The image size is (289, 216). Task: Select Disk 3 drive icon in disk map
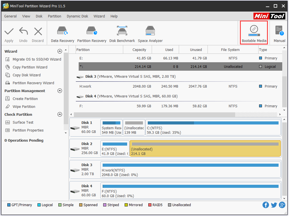(x=75, y=170)
